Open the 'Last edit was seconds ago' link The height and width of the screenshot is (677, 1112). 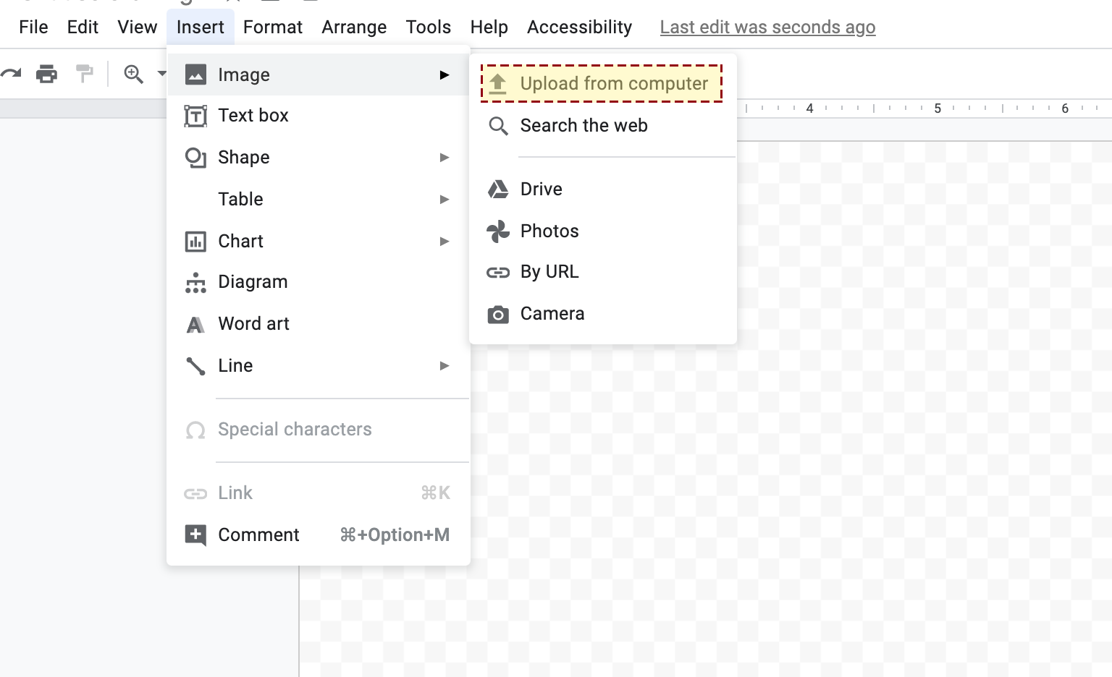tap(767, 27)
